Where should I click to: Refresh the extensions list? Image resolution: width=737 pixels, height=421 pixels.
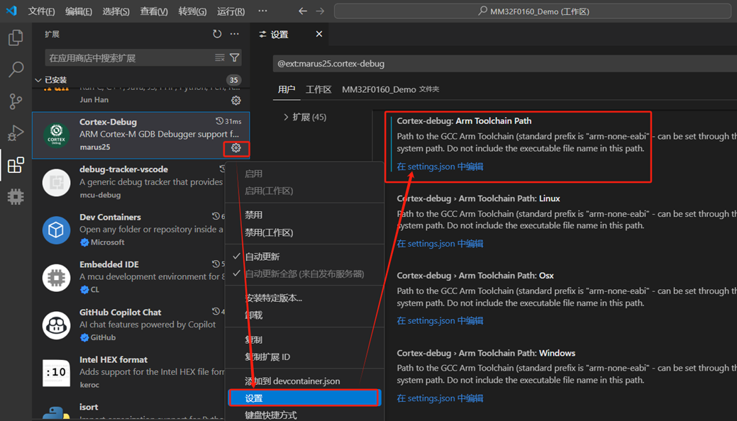point(217,34)
